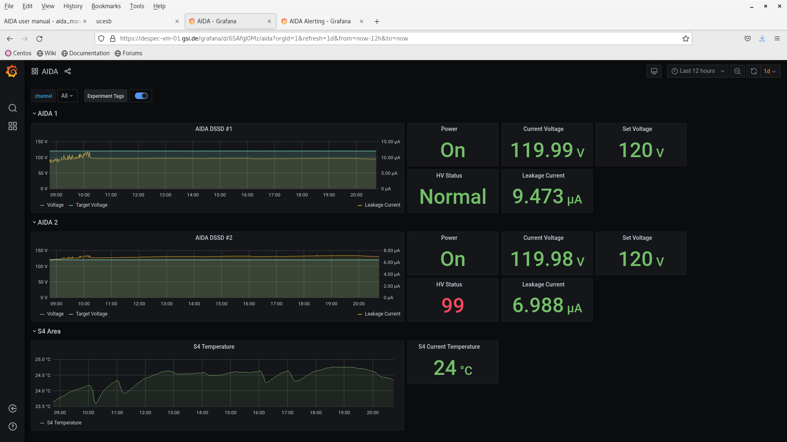
Task: Click the S4 Current Temperature panel title
Action: click(449, 347)
